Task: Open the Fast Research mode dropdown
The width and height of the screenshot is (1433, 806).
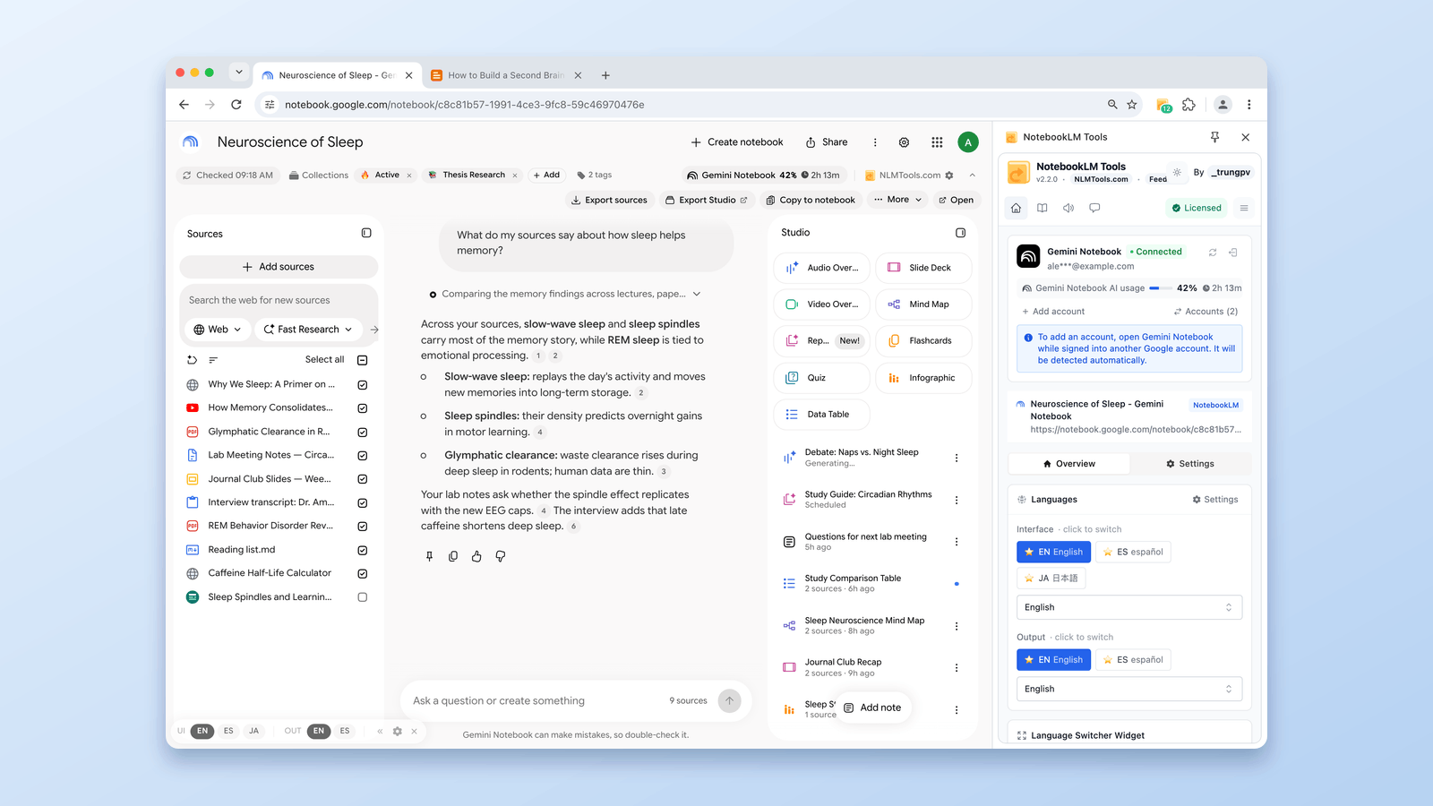Action: 308,330
